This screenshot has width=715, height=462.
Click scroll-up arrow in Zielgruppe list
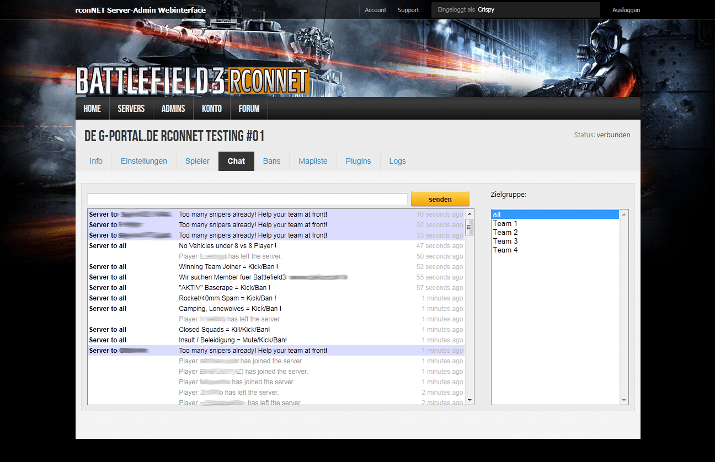[x=624, y=214]
